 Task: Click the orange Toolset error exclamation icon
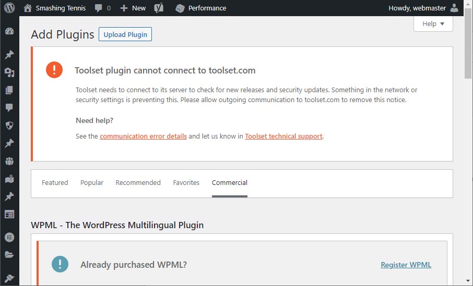tap(54, 70)
